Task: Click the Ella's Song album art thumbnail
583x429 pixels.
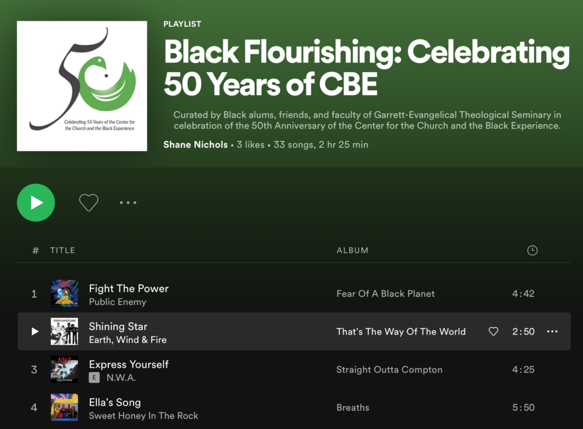Action: tap(64, 407)
